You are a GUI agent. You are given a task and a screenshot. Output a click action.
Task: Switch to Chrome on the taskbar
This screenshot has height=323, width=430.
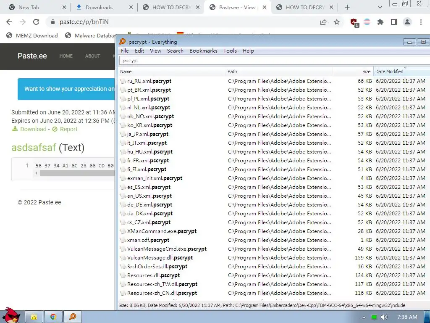coord(53,317)
